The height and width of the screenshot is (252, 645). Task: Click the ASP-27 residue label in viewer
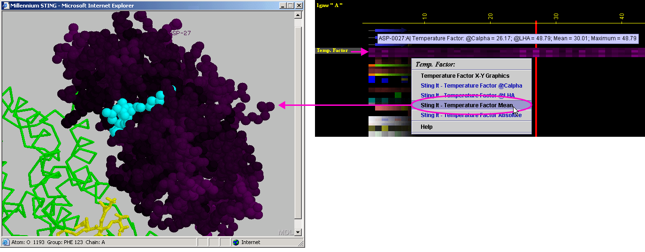coord(181,33)
